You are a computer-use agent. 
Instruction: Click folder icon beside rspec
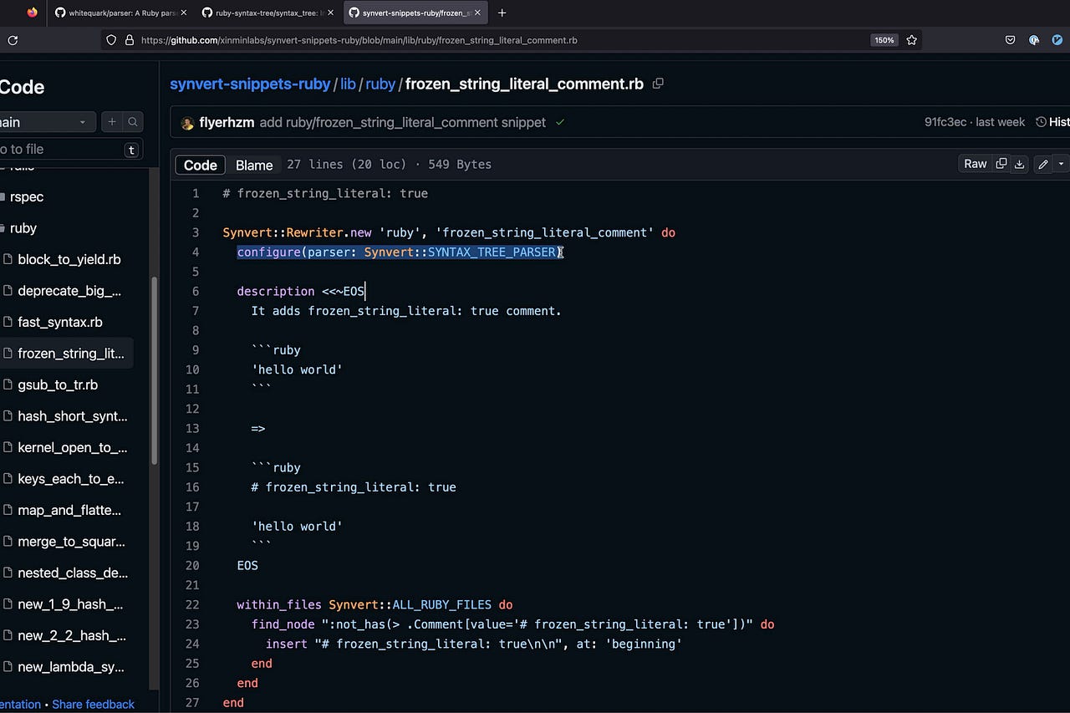(x=3, y=196)
